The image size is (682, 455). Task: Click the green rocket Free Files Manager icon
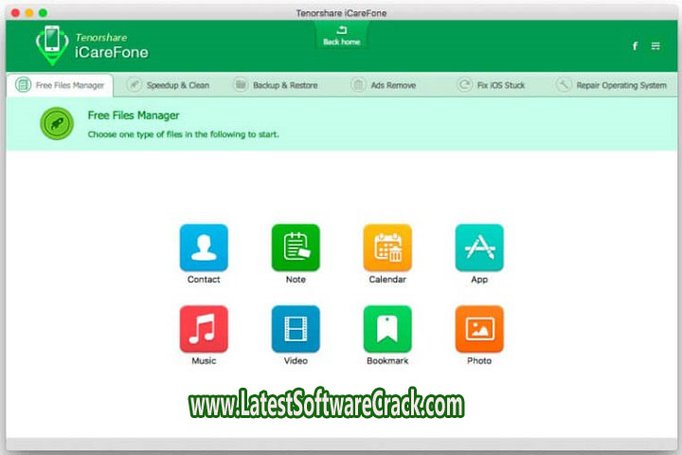(57, 124)
